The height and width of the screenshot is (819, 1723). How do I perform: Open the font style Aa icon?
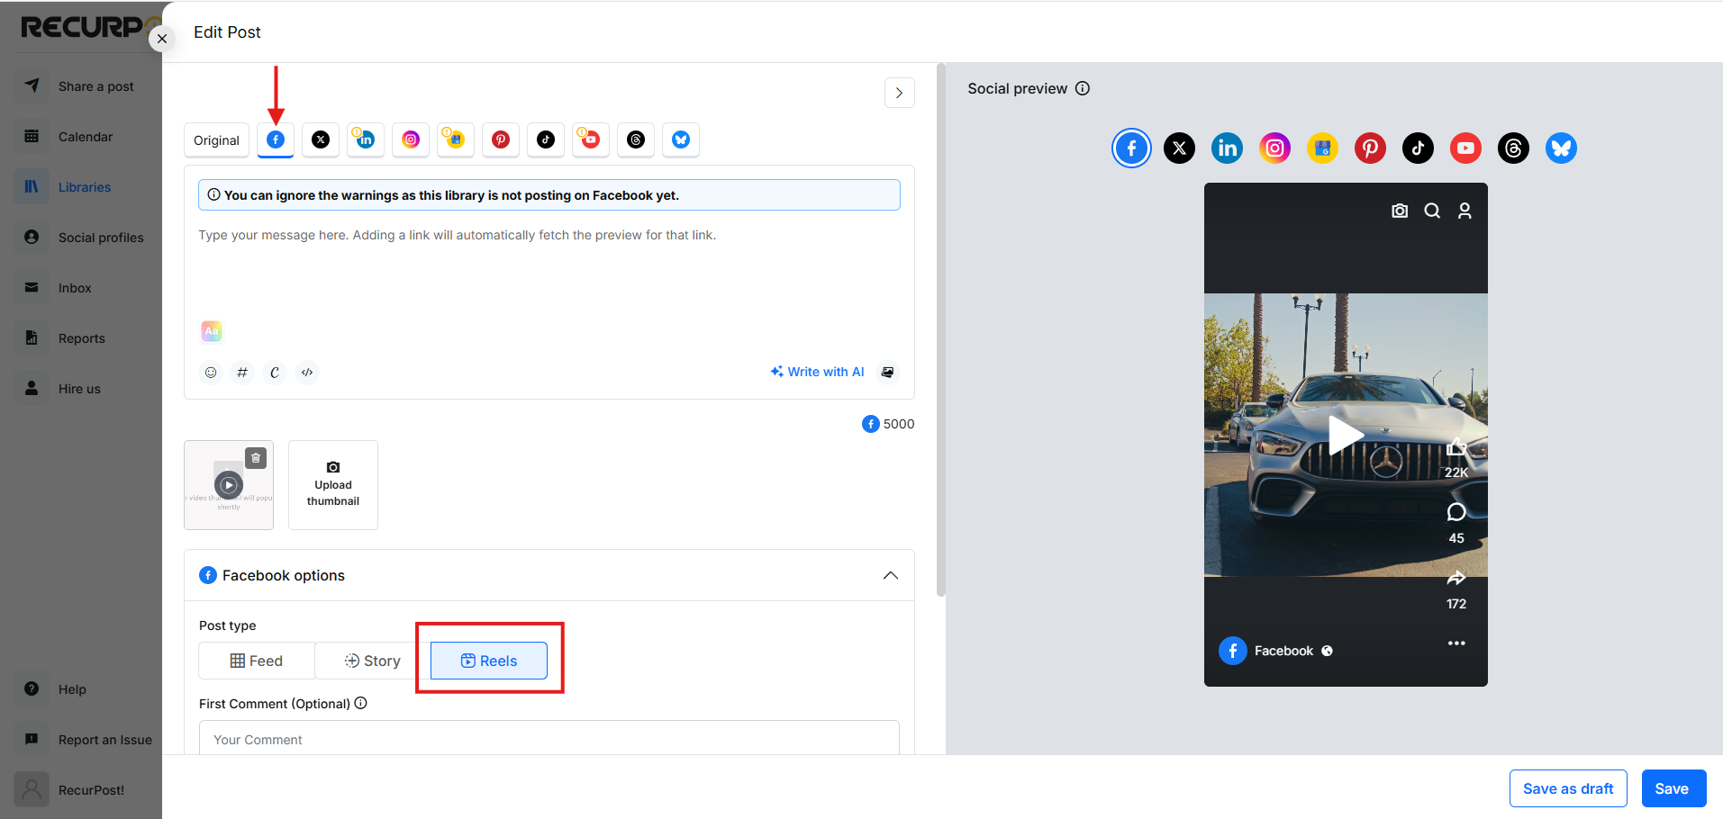212,331
